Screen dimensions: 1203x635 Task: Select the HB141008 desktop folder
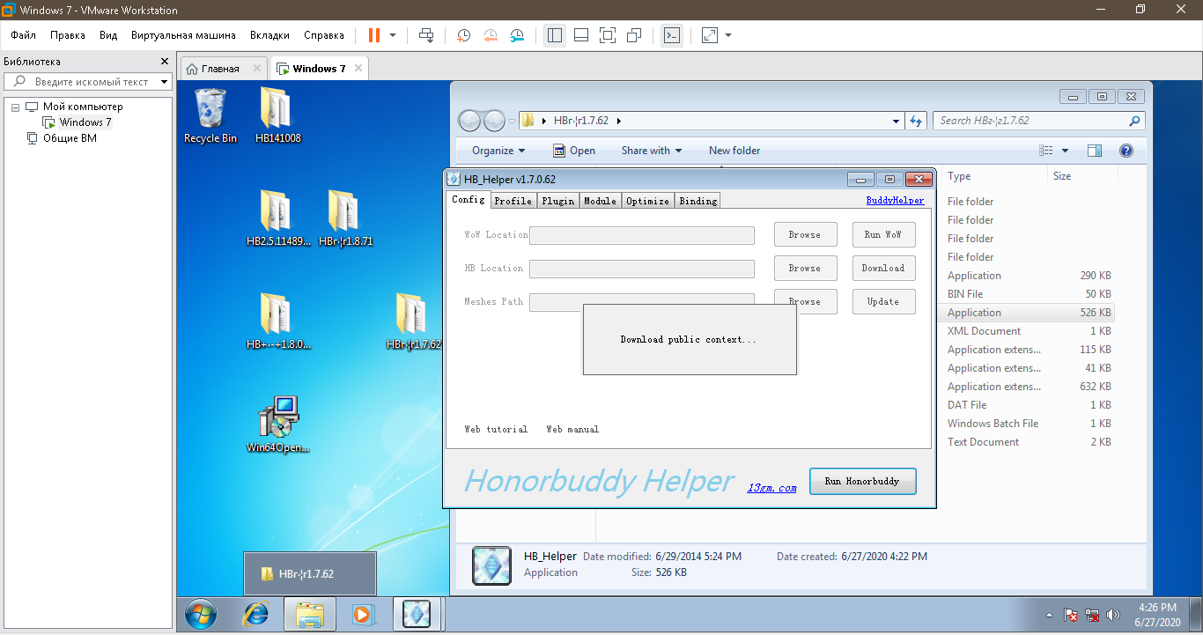278,115
